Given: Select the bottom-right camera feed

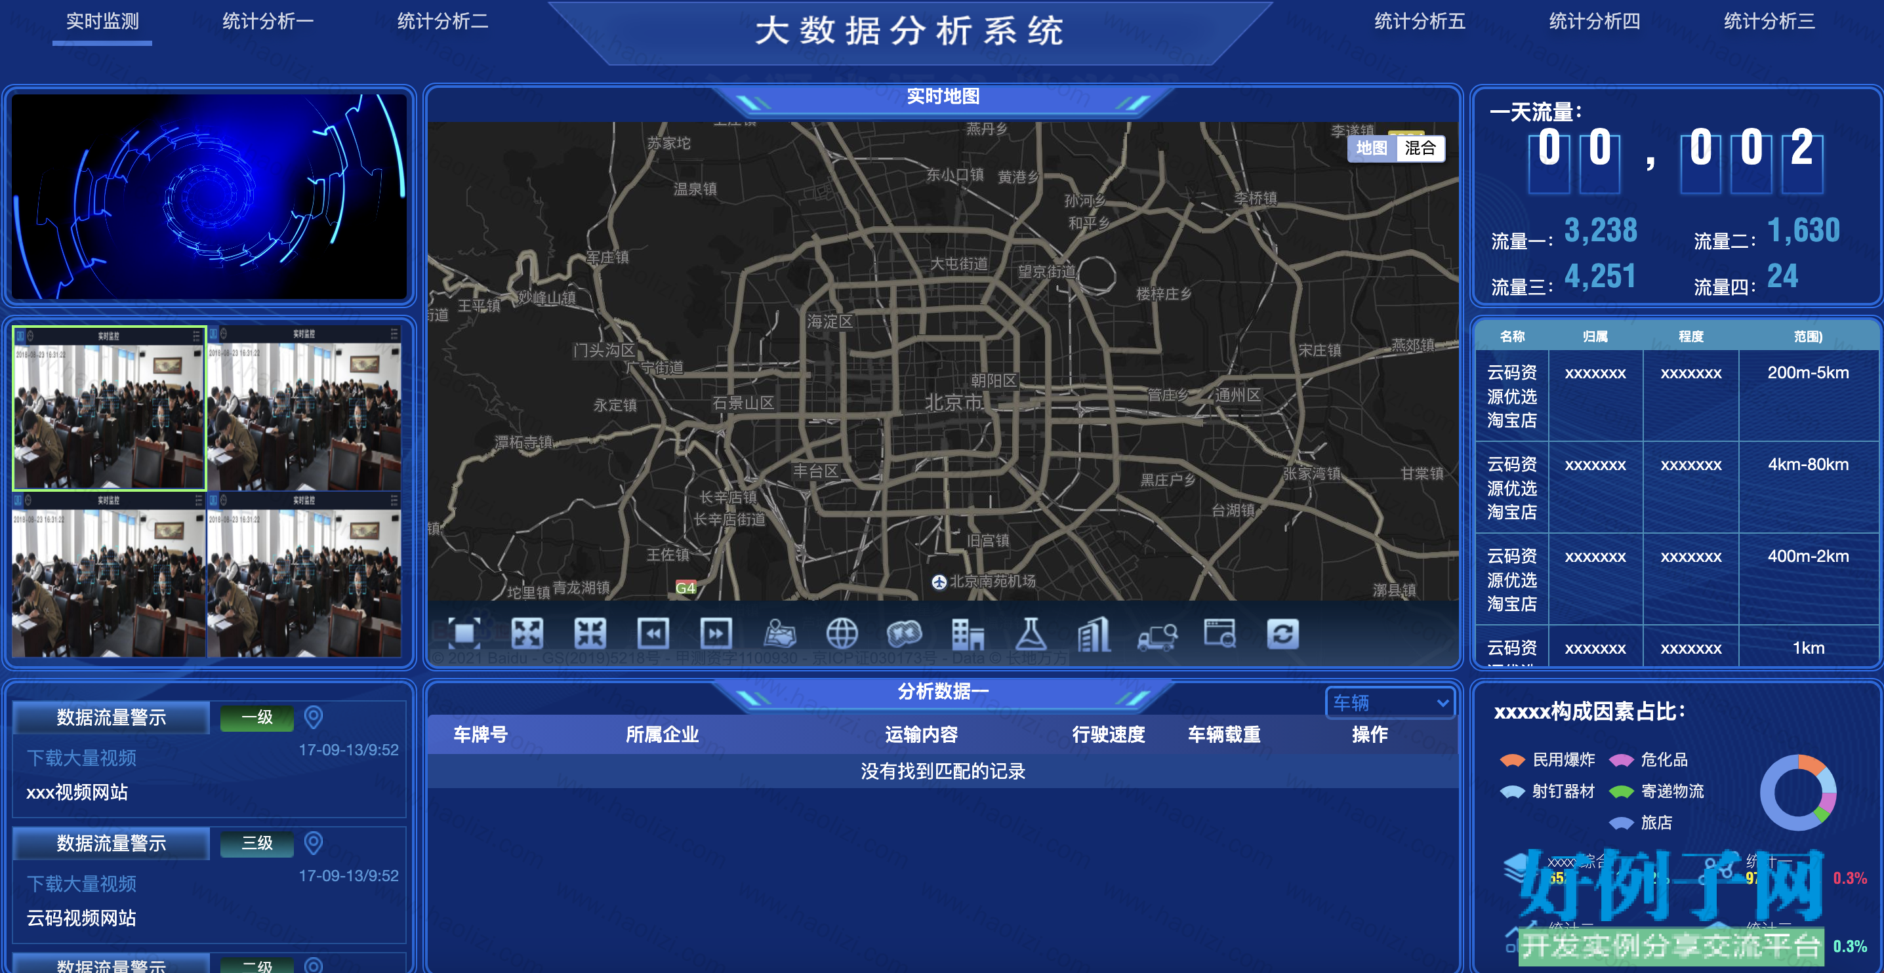Looking at the screenshot, I should (304, 574).
